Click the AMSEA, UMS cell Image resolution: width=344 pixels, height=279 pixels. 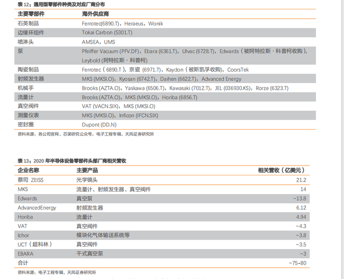coord(98,42)
